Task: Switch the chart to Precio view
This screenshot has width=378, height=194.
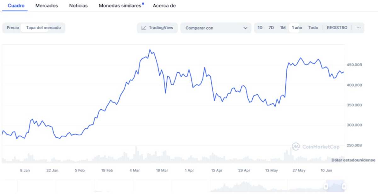Action: coord(12,28)
